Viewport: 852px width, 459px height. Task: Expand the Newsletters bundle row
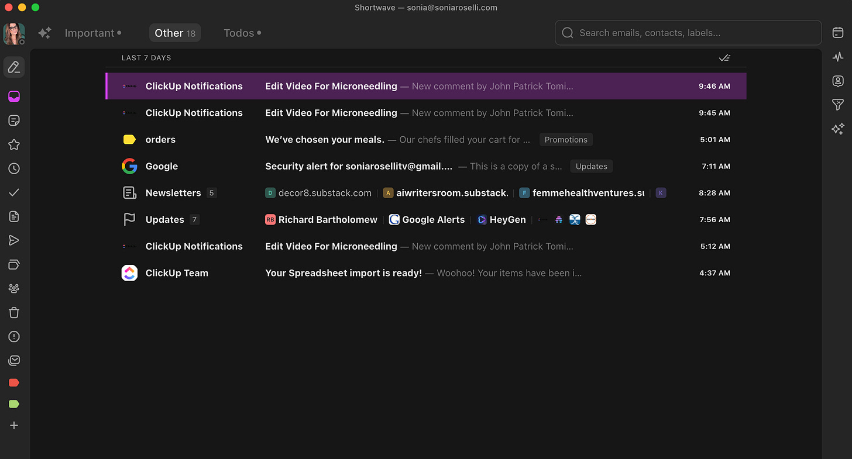[x=426, y=193]
